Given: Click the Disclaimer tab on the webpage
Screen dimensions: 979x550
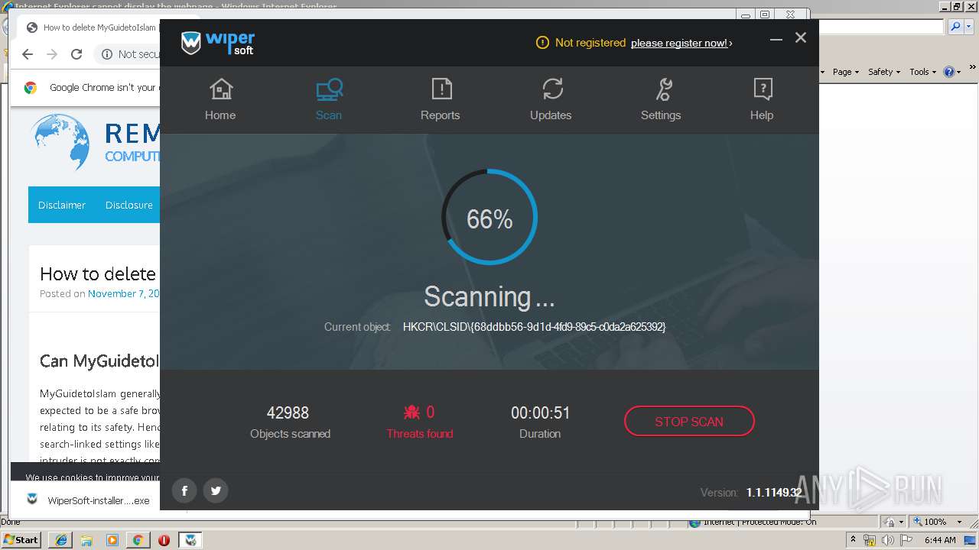Looking at the screenshot, I should [62, 205].
